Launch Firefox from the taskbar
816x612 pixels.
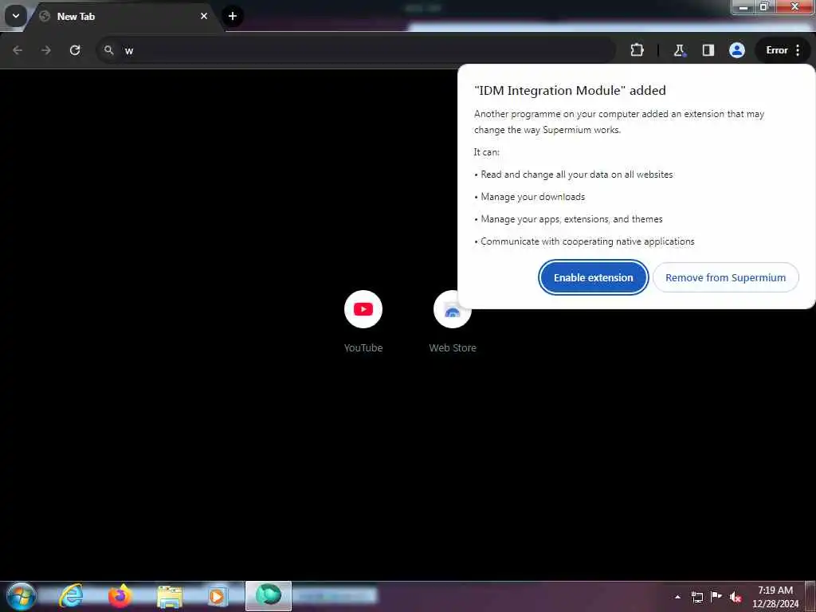click(x=120, y=596)
